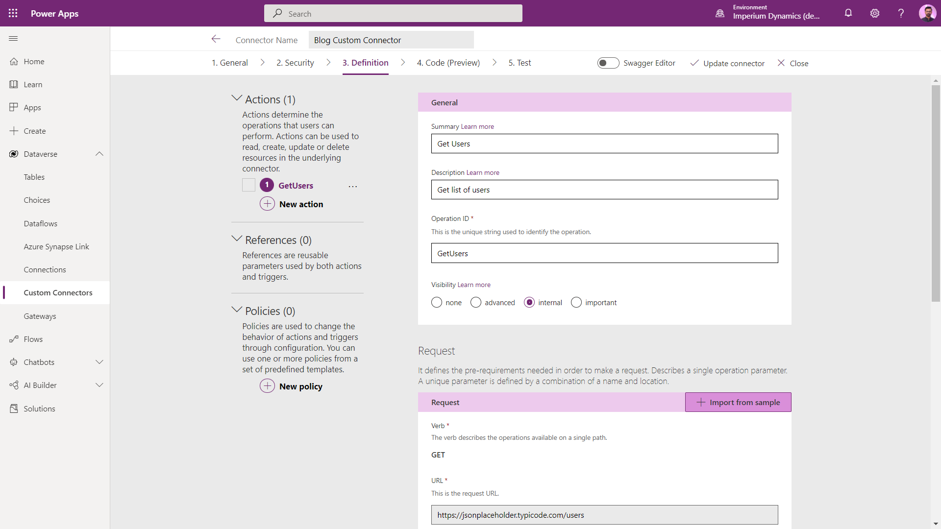Expand the AI Builder navigation group
Image resolution: width=941 pixels, height=529 pixels.
point(99,385)
